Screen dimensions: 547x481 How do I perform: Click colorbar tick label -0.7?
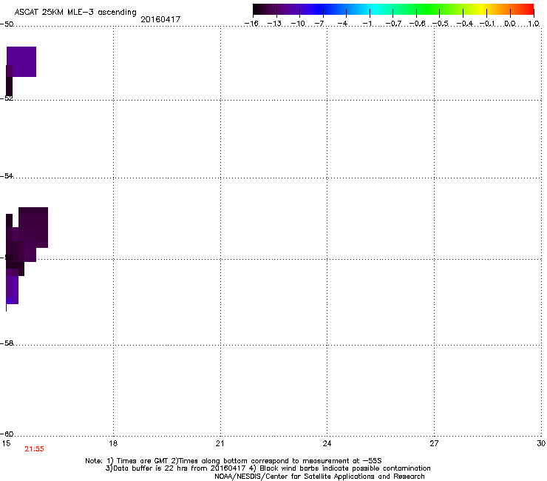[x=393, y=24]
